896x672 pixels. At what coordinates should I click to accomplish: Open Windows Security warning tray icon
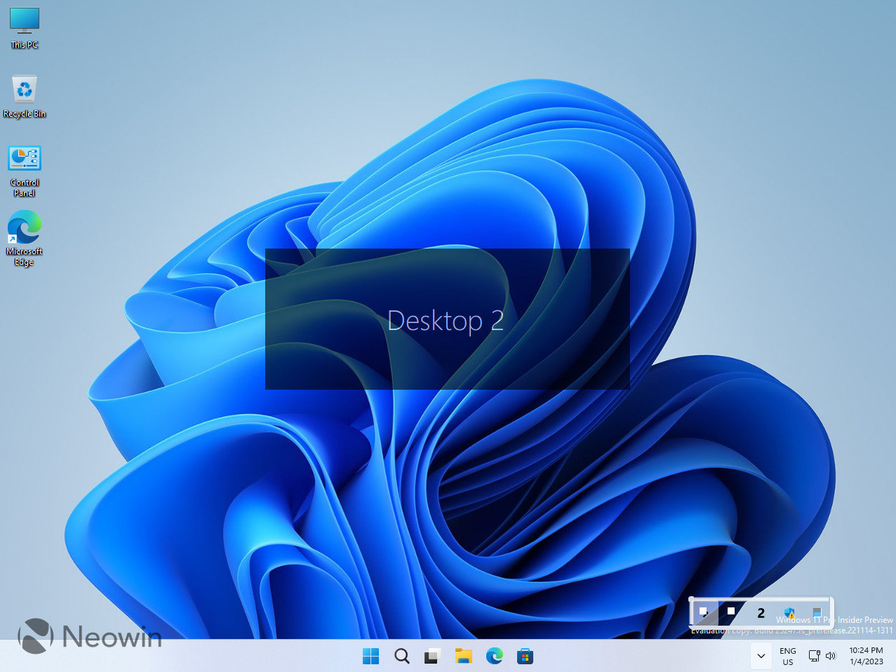click(x=789, y=612)
